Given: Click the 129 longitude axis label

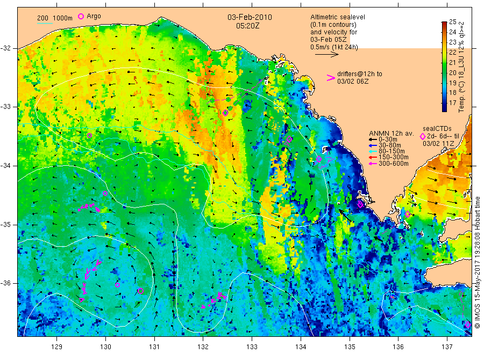Looking at the screenshot, I should 57,347.
